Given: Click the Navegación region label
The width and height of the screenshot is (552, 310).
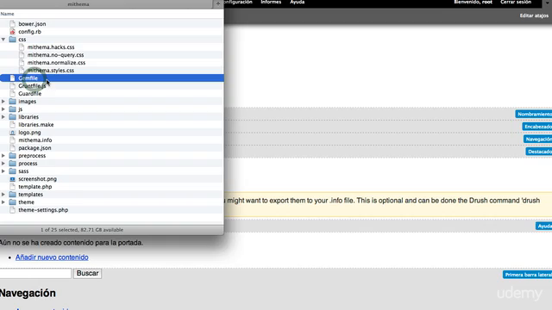Looking at the screenshot, I should pos(538,139).
